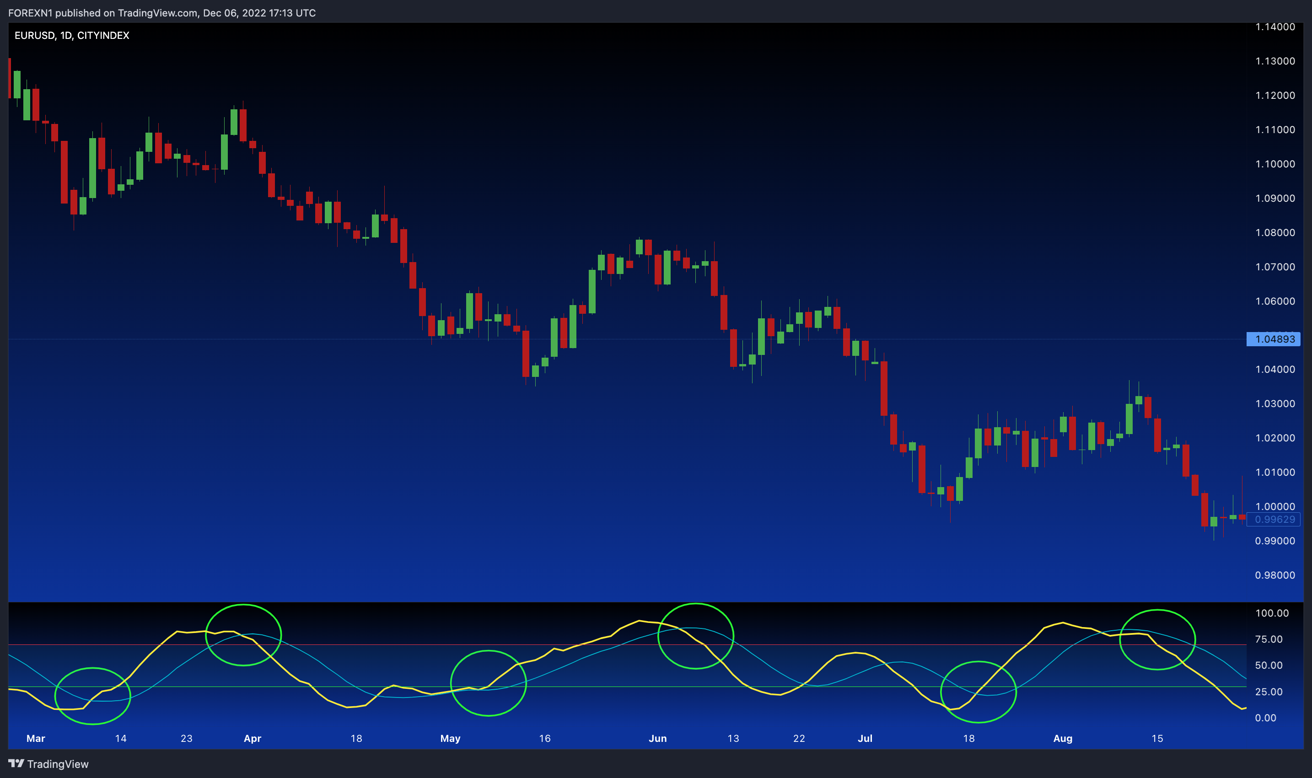Click the 100.00 oscillator scale value
The image size is (1312, 778).
coord(1272,613)
